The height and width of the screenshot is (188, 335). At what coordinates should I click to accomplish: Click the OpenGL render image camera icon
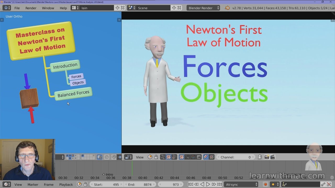tap(267, 157)
